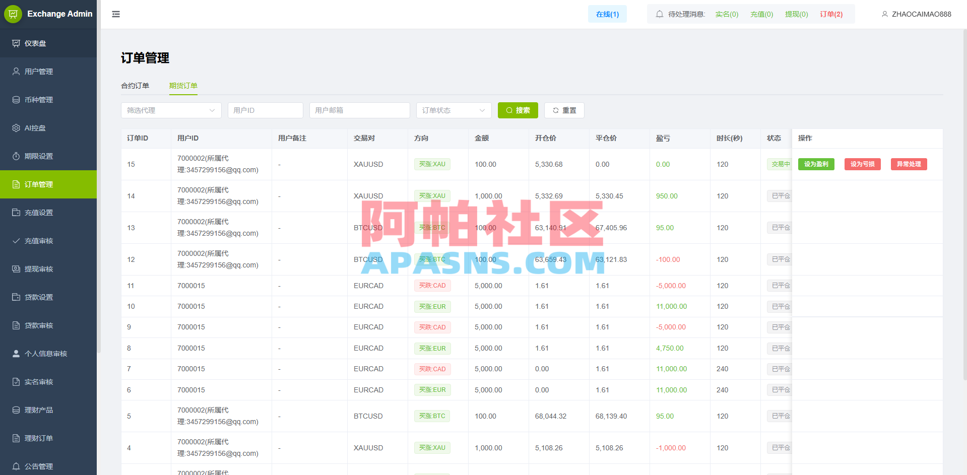The height and width of the screenshot is (475, 967).
Task: Click the 个人信息审核 person icon
Action: [16, 354]
